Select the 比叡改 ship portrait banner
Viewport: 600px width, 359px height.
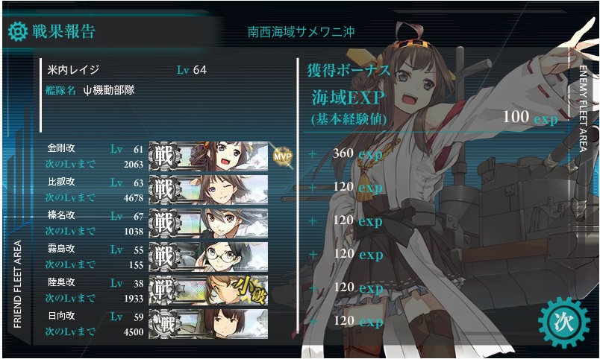coord(208,190)
